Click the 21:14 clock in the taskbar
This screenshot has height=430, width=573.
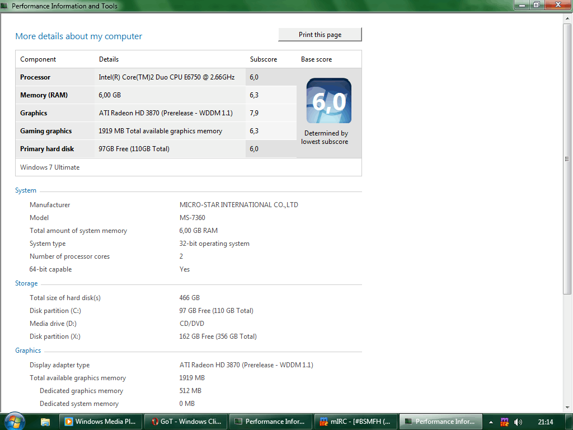545,422
